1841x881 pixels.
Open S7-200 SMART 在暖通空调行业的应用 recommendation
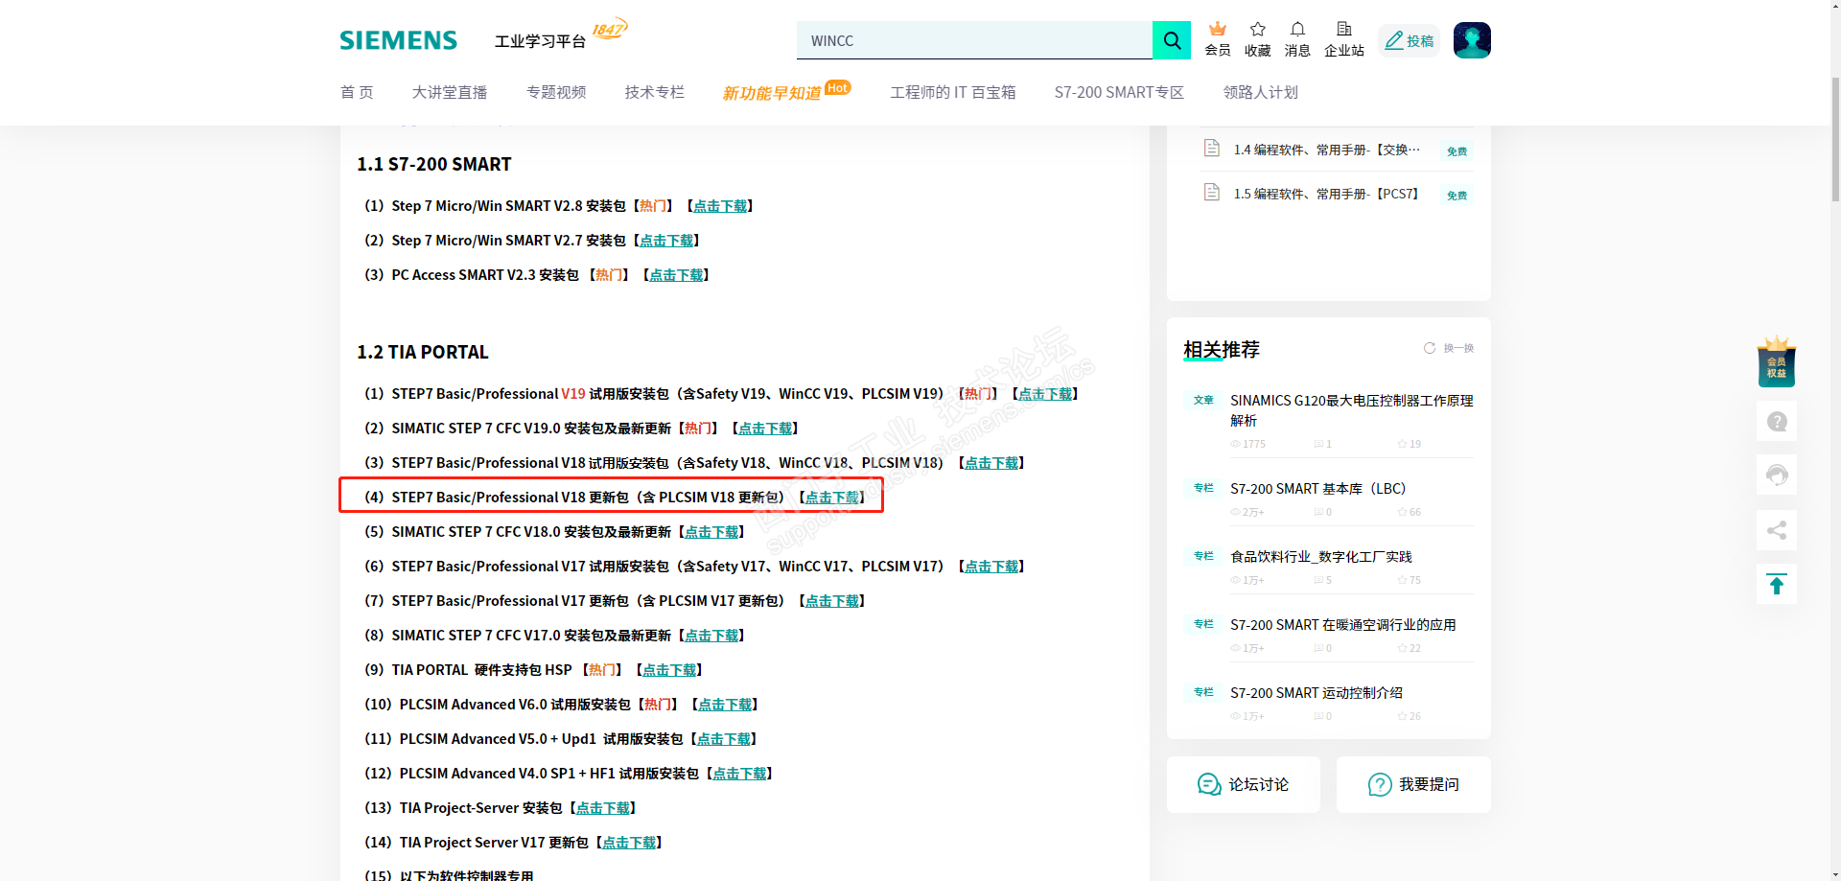point(1343,625)
